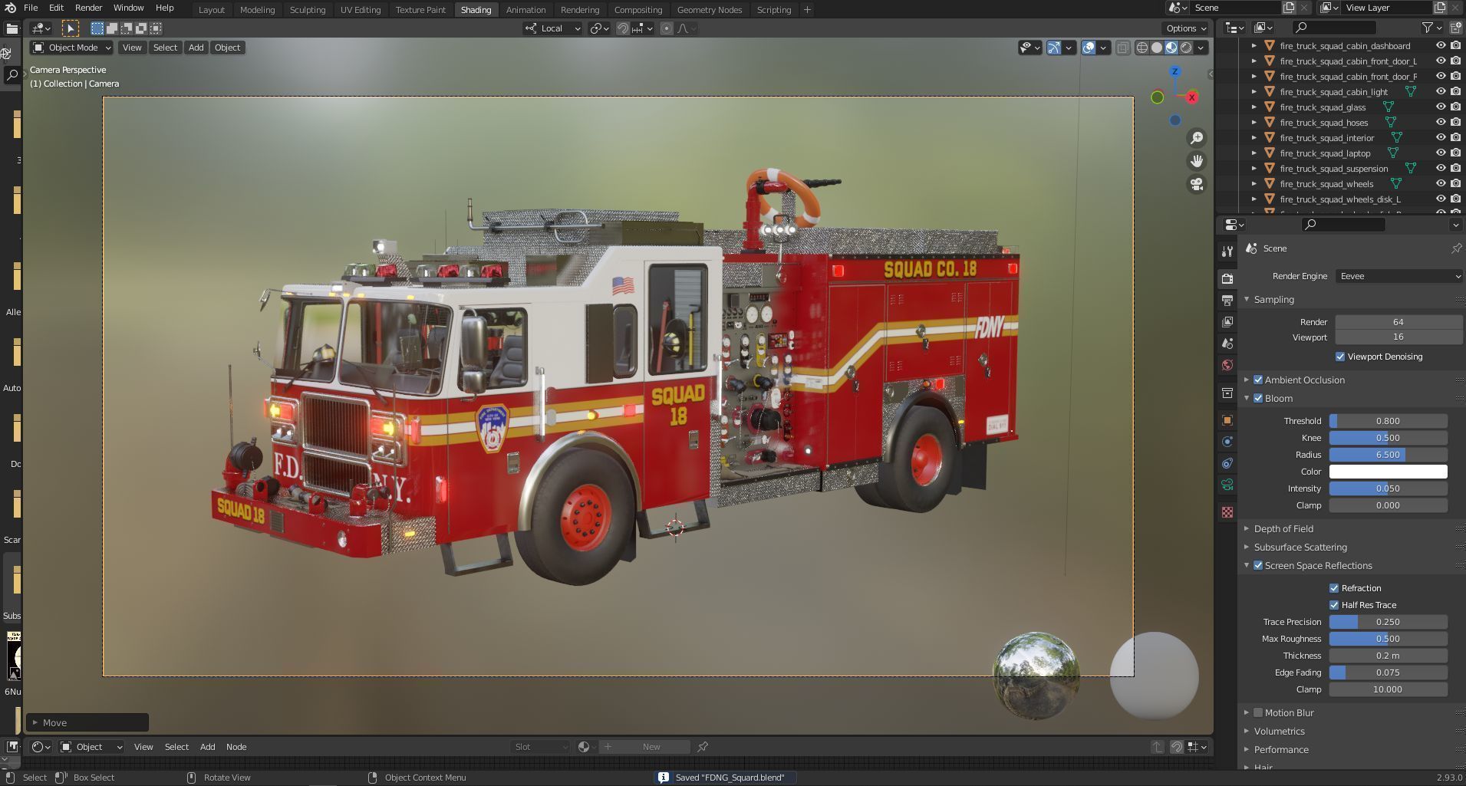Pin the Scene properties panel
This screenshot has height=786, width=1466.
(x=1456, y=248)
